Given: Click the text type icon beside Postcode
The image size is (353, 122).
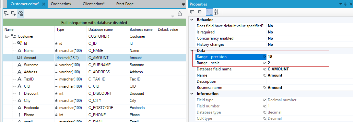Looking at the screenshot, I should coord(19,108).
